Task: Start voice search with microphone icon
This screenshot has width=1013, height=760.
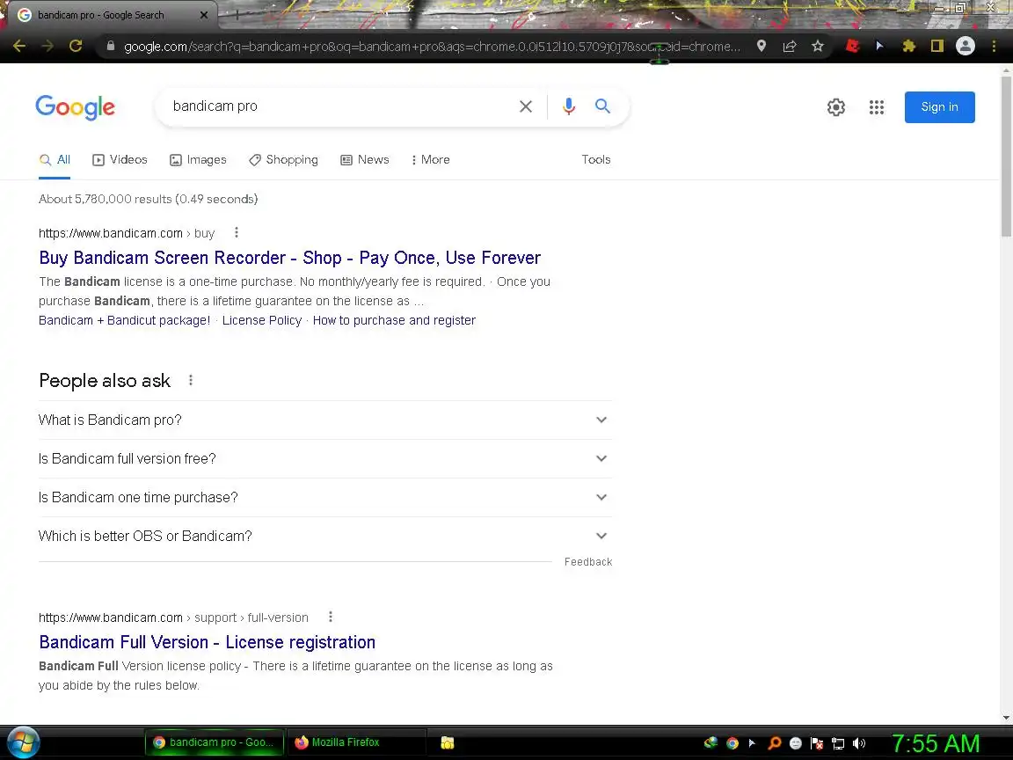Action: pyautogui.click(x=569, y=106)
